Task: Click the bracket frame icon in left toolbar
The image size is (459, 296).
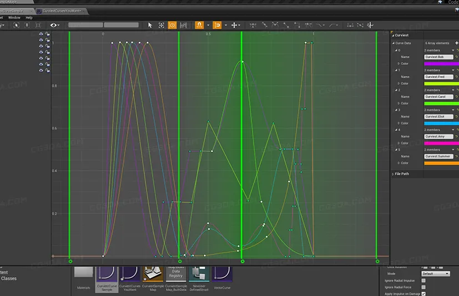Action: (x=38, y=25)
